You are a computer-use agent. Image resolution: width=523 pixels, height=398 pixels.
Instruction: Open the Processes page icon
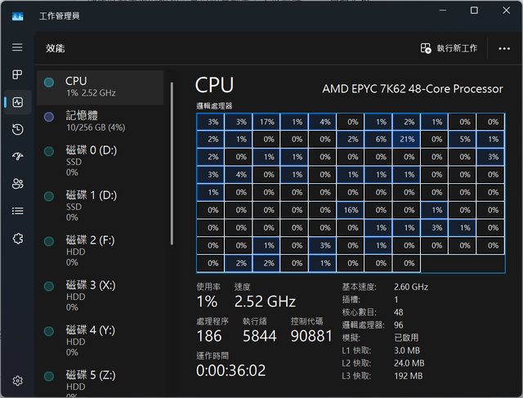point(17,75)
